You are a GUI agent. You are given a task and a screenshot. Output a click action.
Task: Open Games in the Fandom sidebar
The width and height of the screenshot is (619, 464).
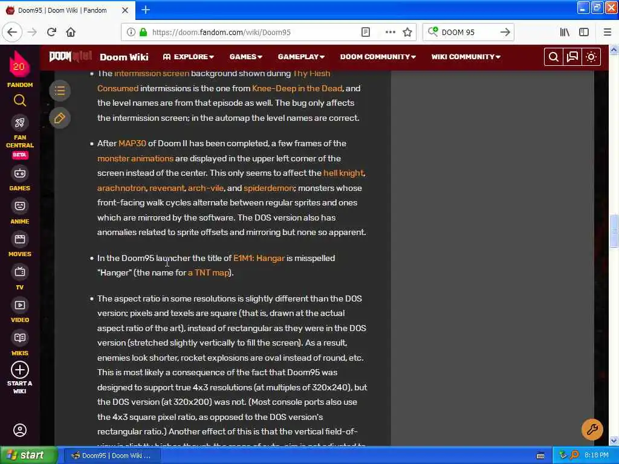(20, 179)
